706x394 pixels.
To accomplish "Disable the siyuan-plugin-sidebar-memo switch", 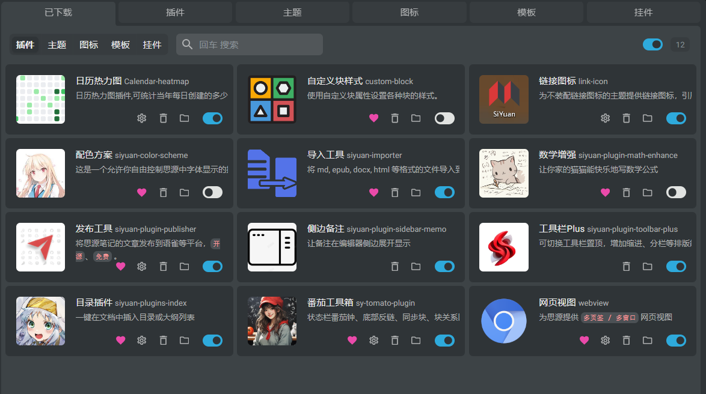I will [444, 266].
